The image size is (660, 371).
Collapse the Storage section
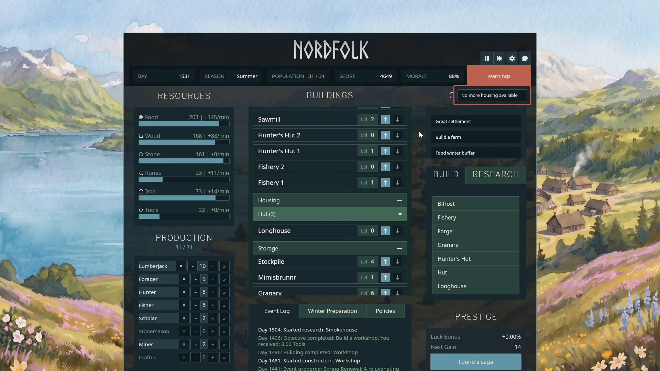click(399, 248)
